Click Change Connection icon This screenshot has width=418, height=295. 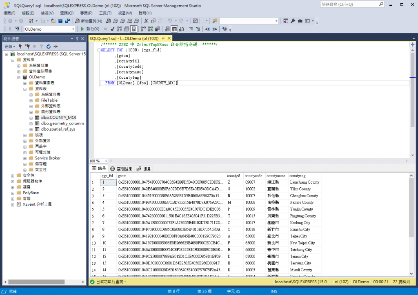(x=18, y=29)
